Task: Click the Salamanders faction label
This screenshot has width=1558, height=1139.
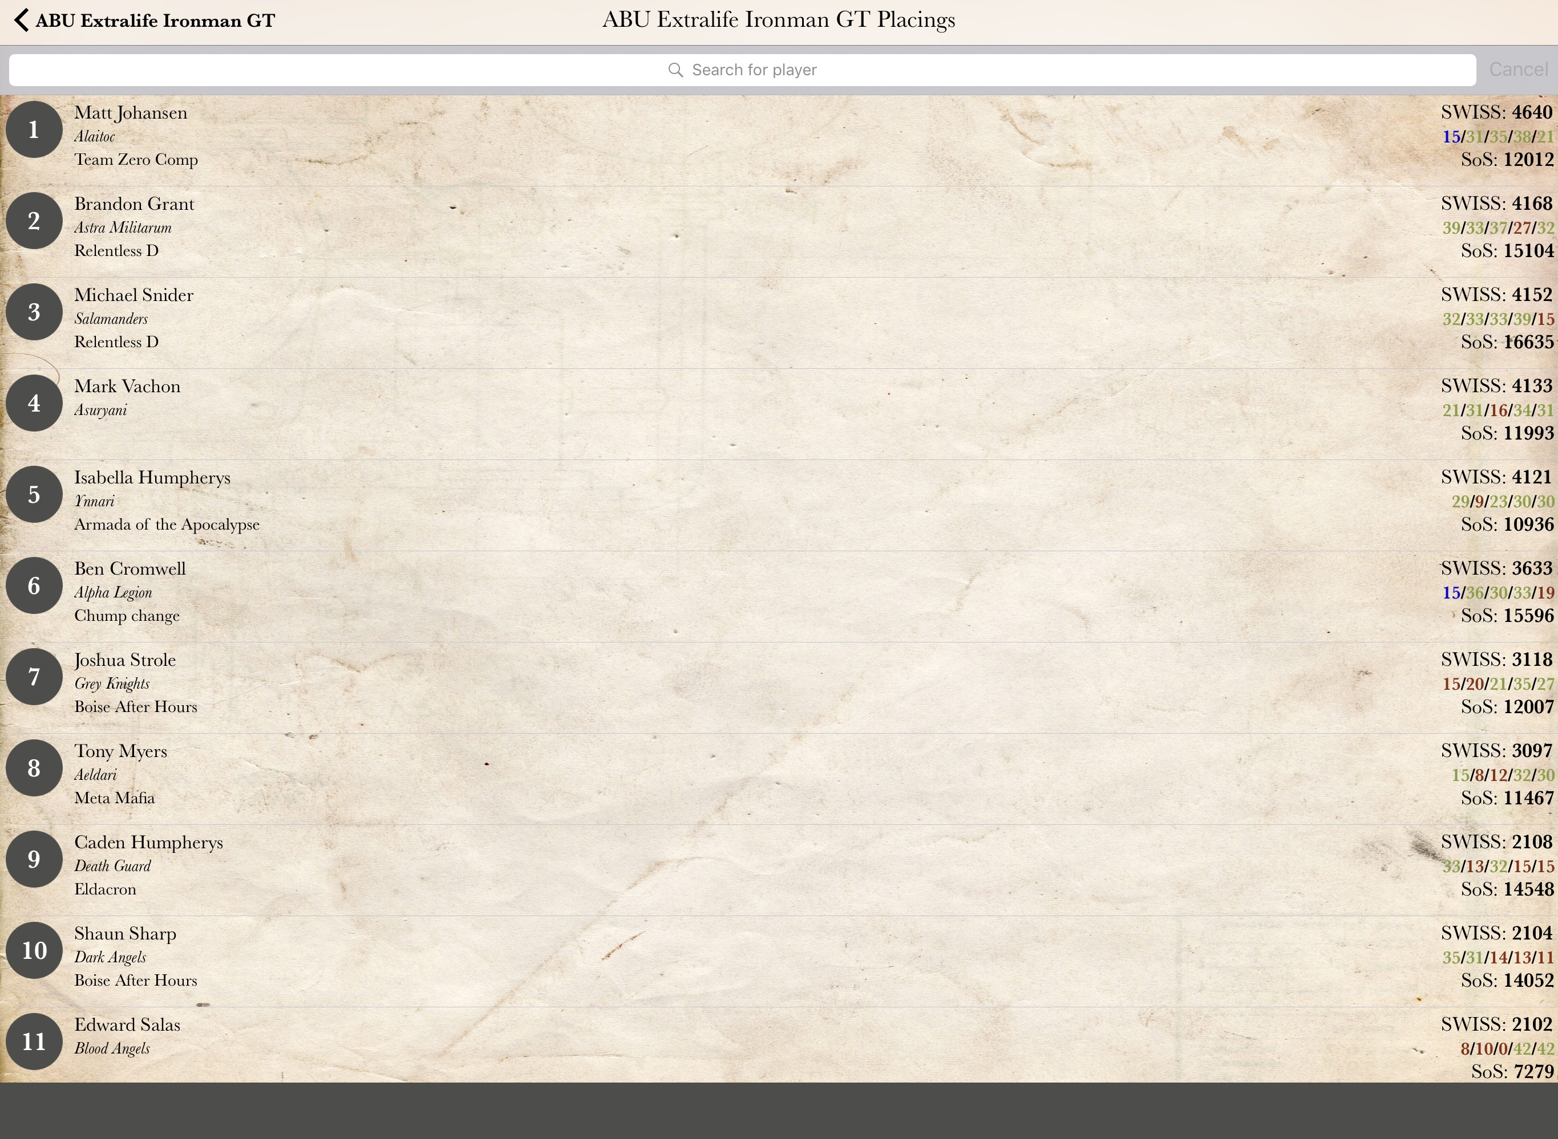Action: pos(111,319)
